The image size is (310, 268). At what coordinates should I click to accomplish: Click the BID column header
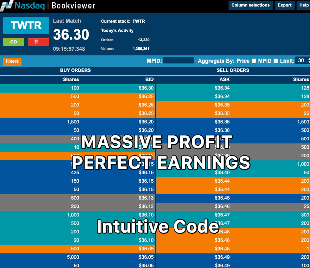point(149,80)
